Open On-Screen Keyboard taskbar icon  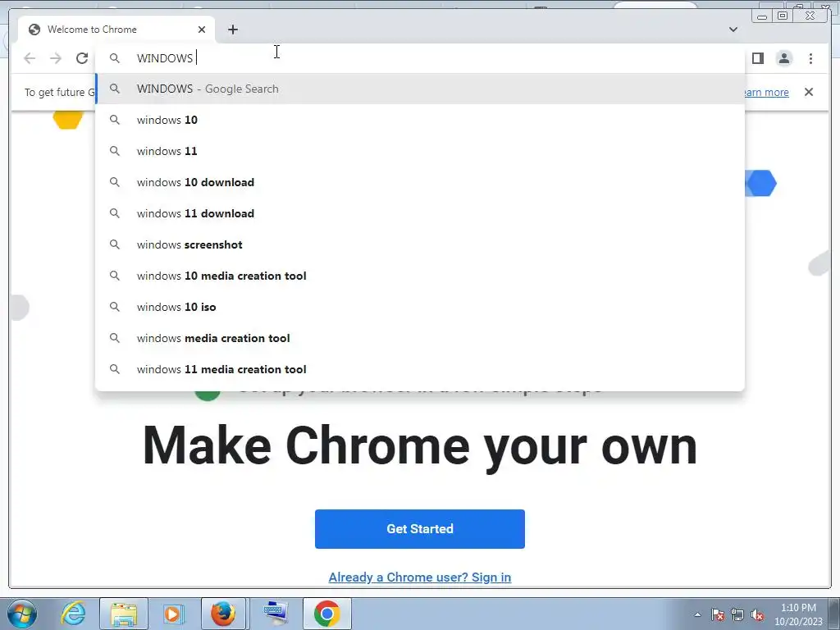click(x=276, y=614)
